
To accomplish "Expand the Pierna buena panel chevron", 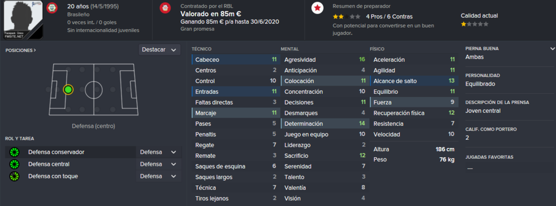I will click(552, 48).
